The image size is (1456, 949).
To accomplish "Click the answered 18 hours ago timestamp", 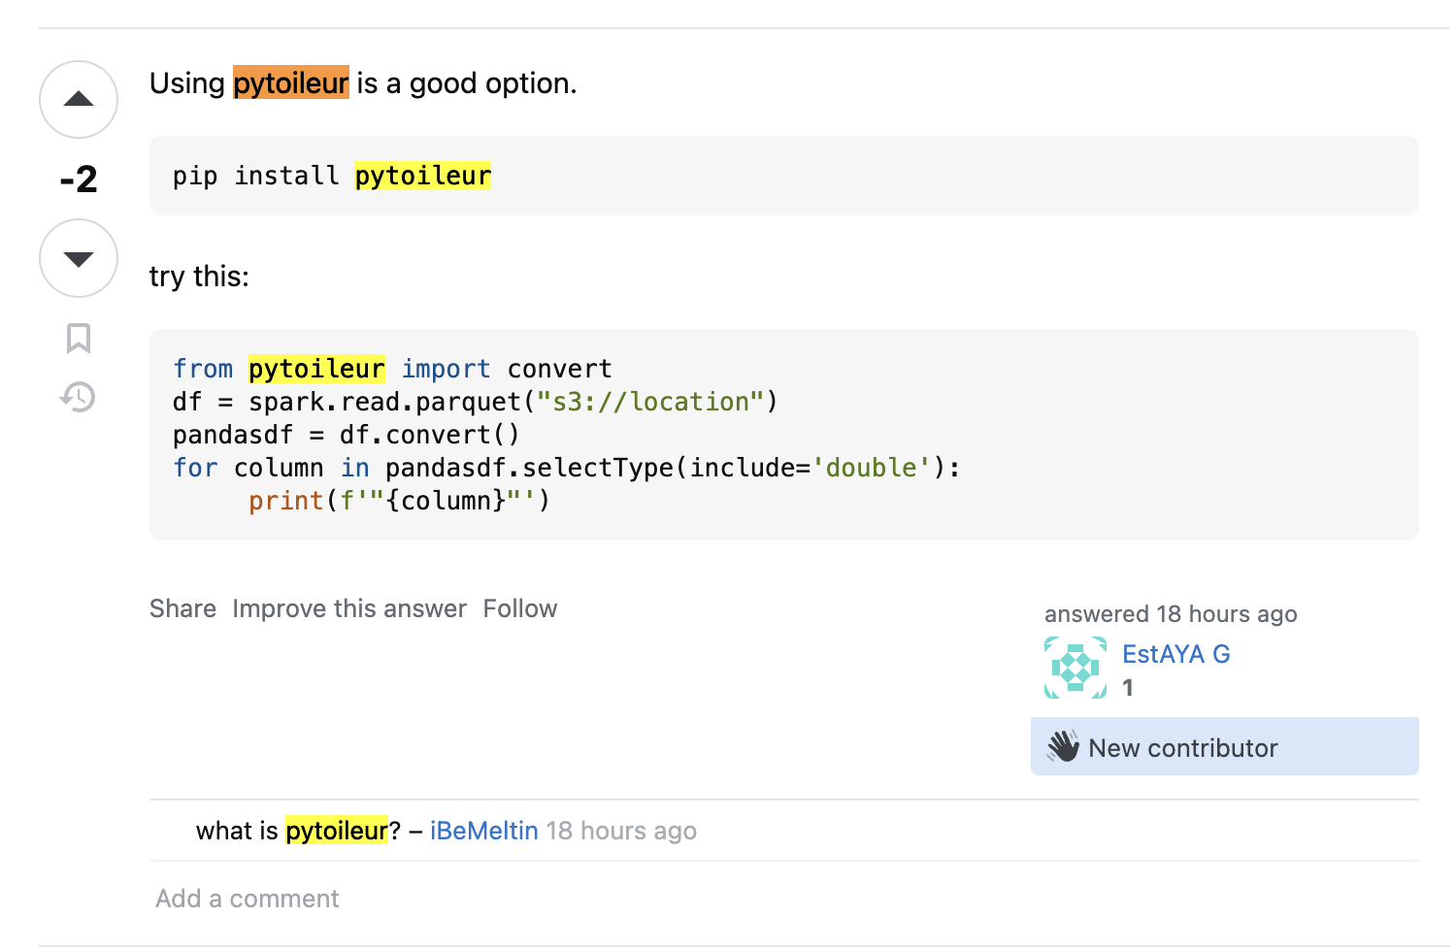I will pyautogui.click(x=1171, y=614).
